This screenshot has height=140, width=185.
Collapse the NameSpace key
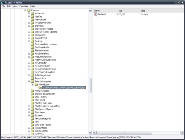tap(33, 85)
